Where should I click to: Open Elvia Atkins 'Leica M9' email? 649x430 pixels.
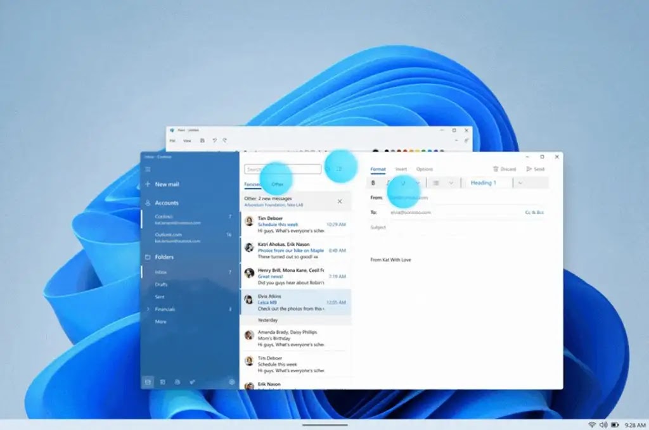tap(295, 302)
